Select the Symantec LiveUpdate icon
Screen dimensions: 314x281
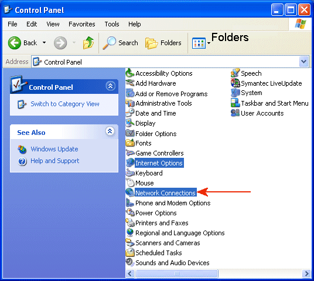235,83
